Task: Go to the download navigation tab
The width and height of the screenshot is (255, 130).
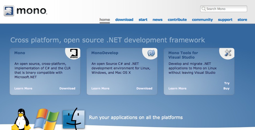Action: pos(124,20)
